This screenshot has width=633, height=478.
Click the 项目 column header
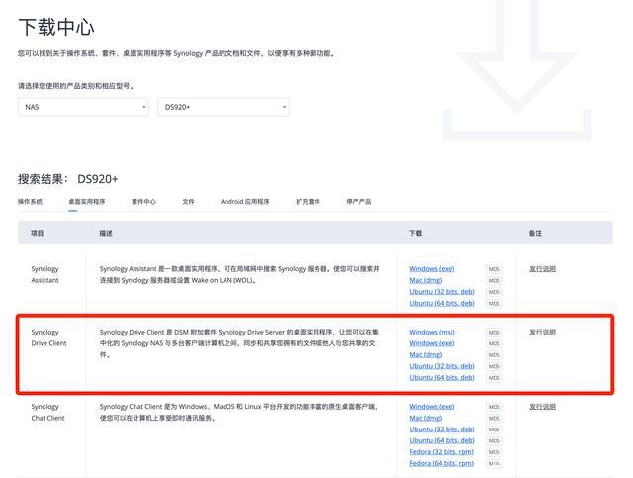(x=38, y=233)
